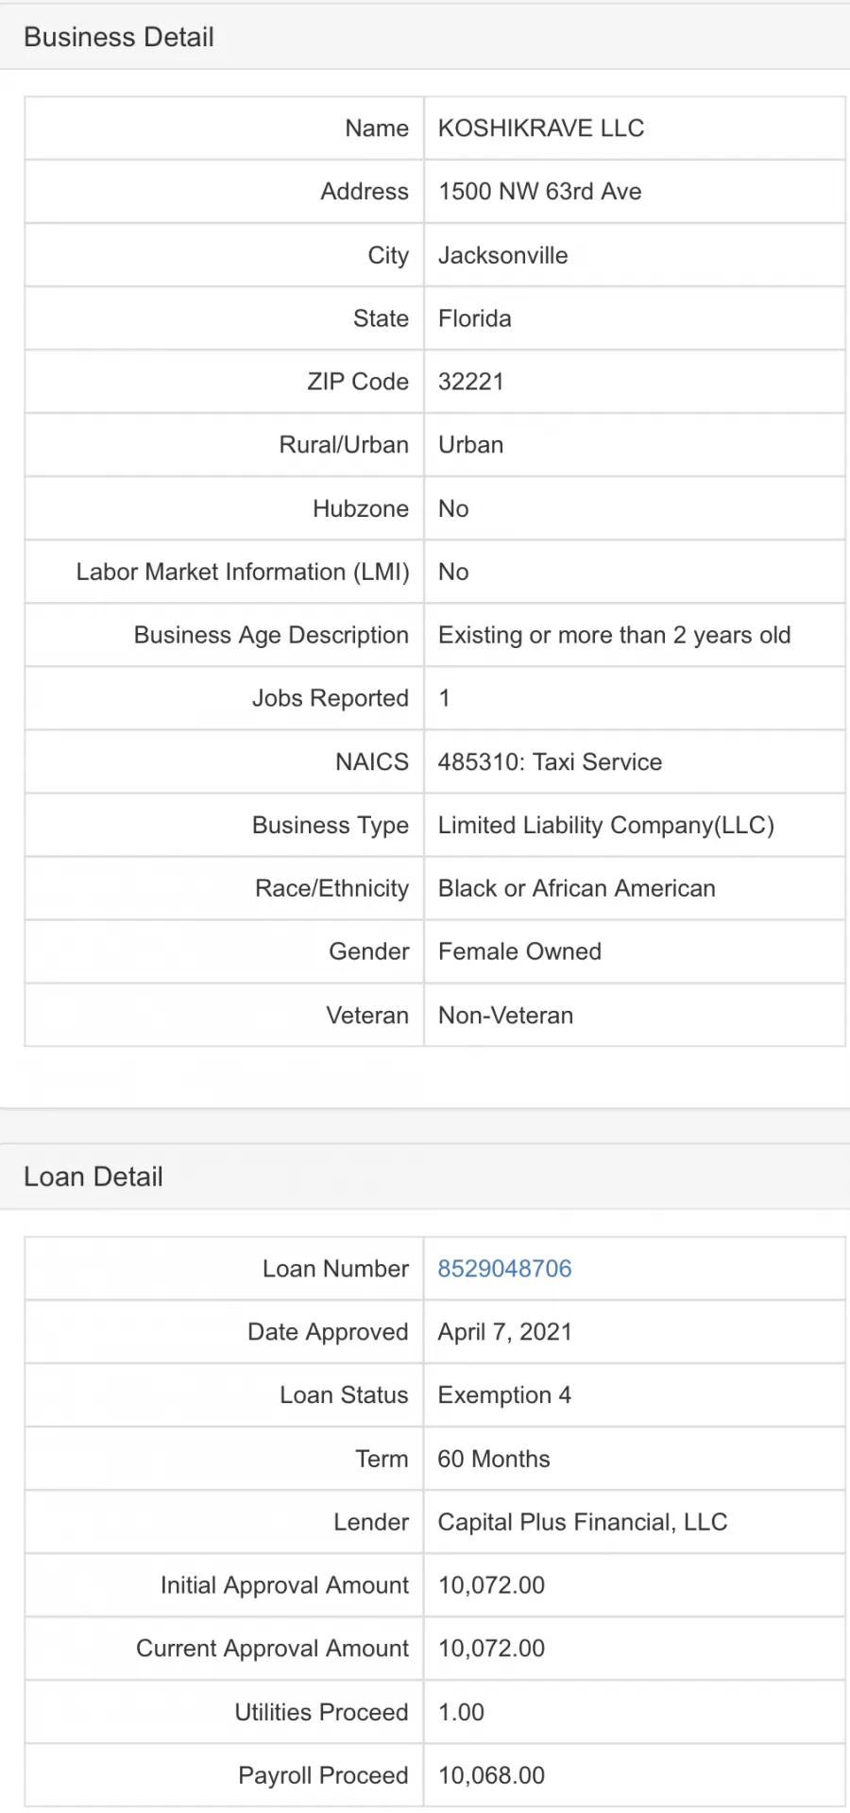The height and width of the screenshot is (1813, 850).
Task: Click Limited Liability Company(LLC) value
Action: click(x=605, y=825)
